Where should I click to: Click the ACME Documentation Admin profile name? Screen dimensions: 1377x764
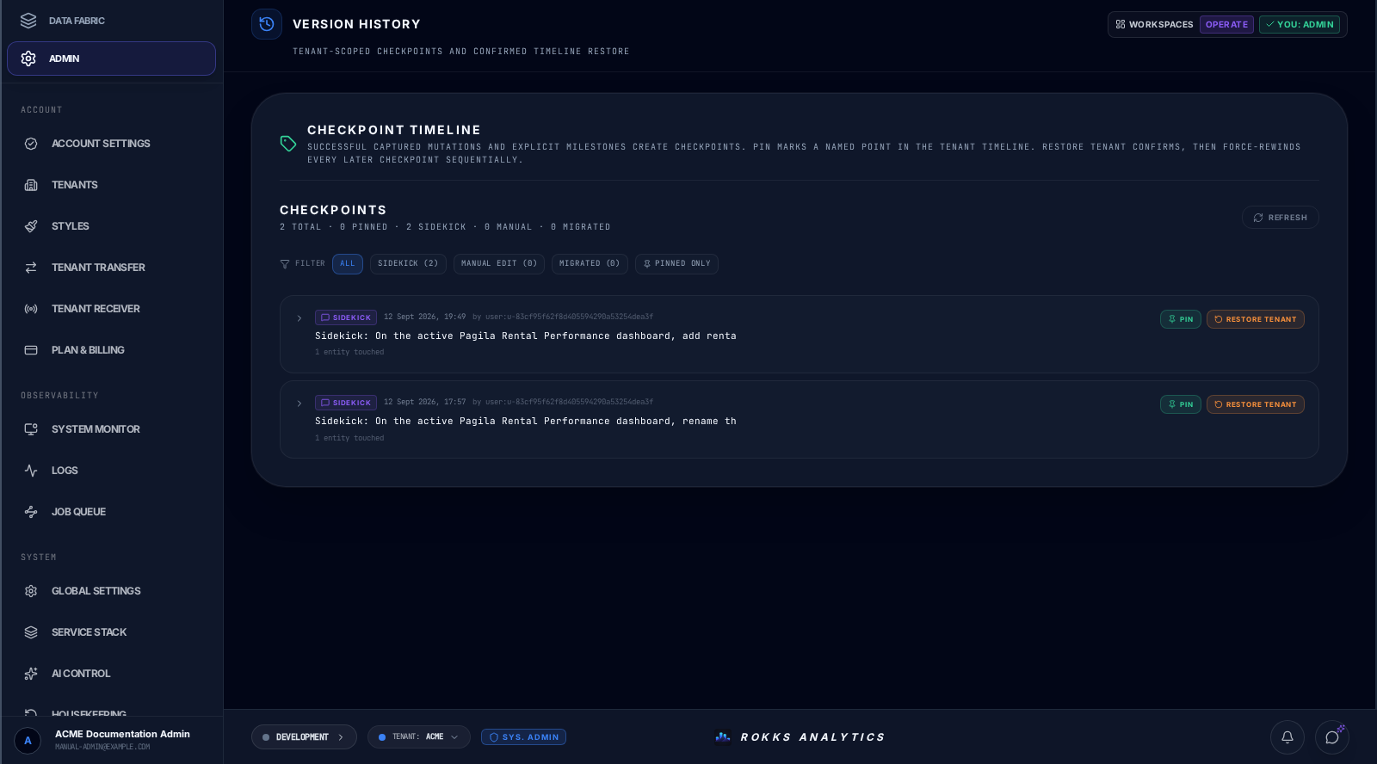122,734
